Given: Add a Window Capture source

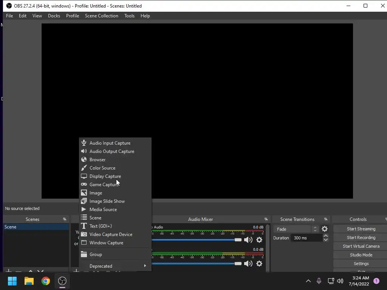Looking at the screenshot, I should [115, 243].
